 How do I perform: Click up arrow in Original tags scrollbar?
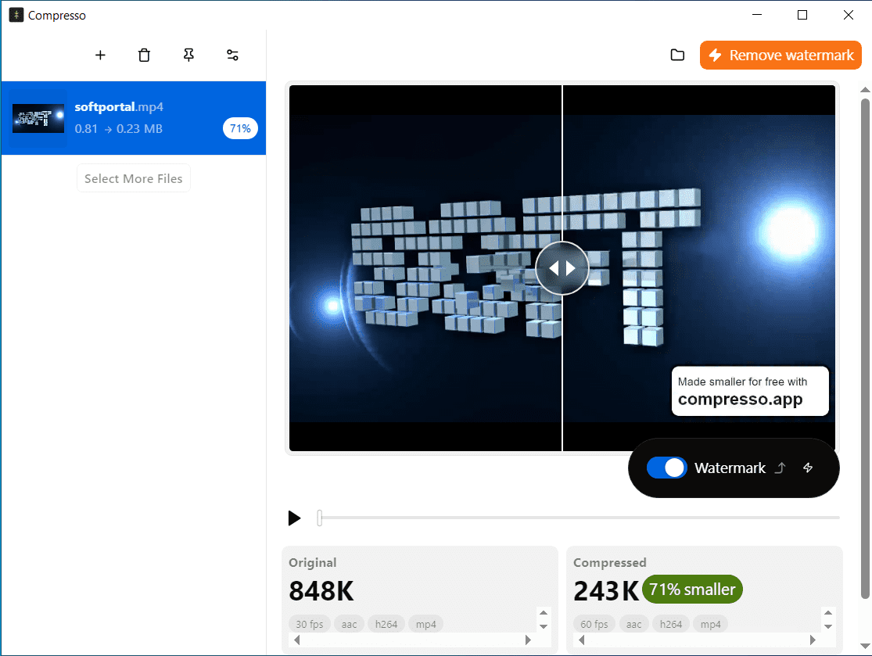tap(544, 613)
